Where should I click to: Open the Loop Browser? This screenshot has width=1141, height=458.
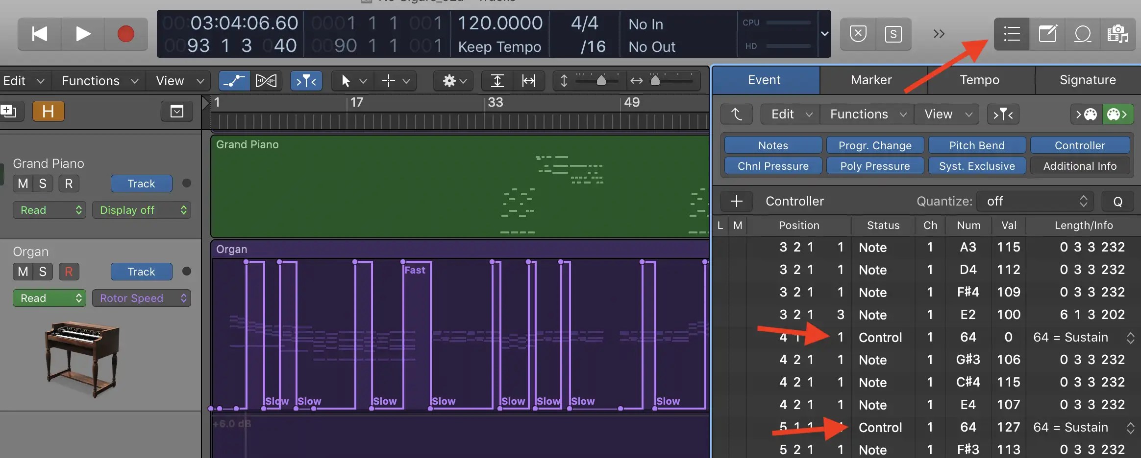coord(1082,34)
